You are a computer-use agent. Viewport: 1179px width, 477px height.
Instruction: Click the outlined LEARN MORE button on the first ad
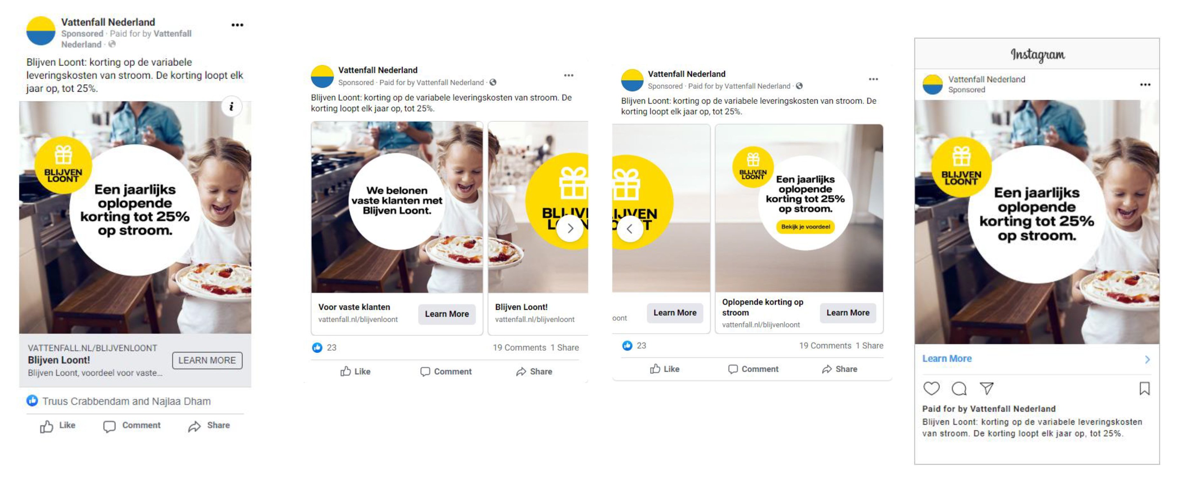(207, 360)
